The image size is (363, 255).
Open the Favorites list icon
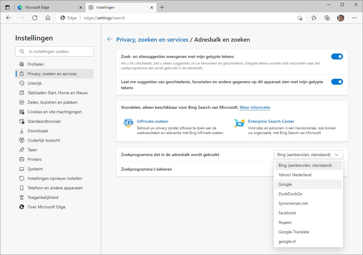[x=314, y=18]
